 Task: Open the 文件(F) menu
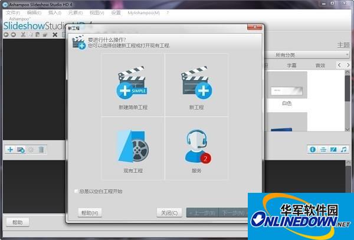pyautogui.click(x=13, y=13)
